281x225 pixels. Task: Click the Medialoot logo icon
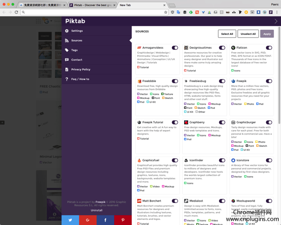(186, 201)
